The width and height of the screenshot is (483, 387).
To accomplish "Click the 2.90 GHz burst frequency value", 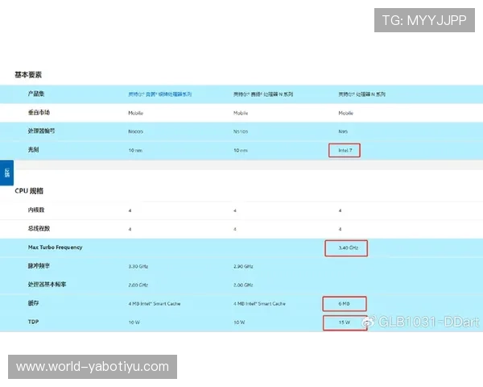I will [243, 266].
